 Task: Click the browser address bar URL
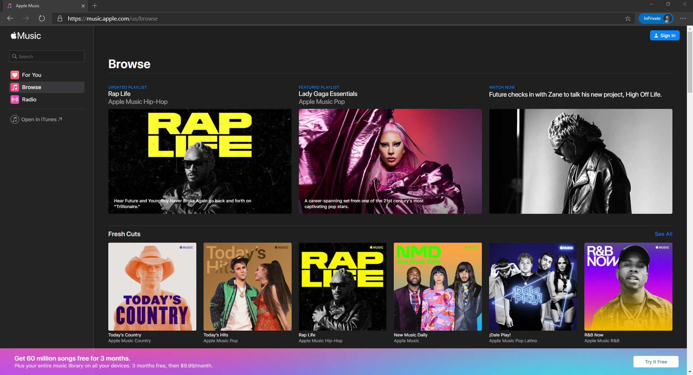[x=113, y=18]
